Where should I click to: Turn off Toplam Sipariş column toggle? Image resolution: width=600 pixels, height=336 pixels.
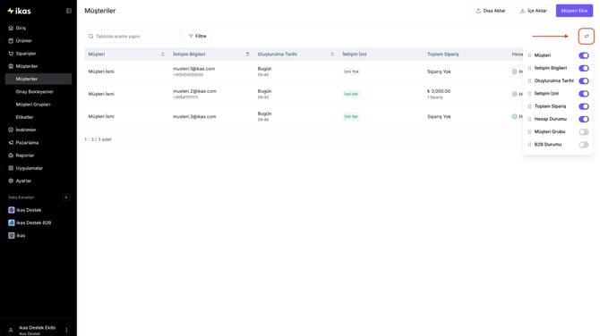584,106
